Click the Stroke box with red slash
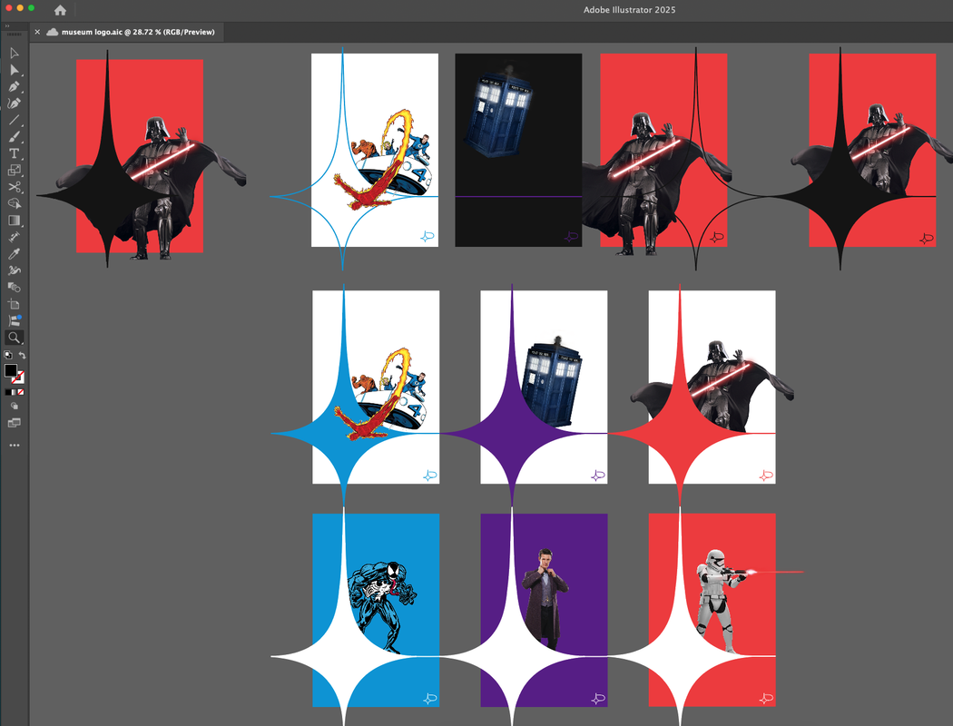Image resolution: width=953 pixels, height=726 pixels. click(x=19, y=378)
